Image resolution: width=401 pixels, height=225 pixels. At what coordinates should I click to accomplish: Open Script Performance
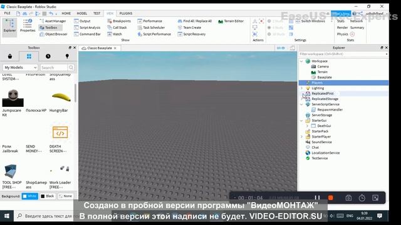154,34
